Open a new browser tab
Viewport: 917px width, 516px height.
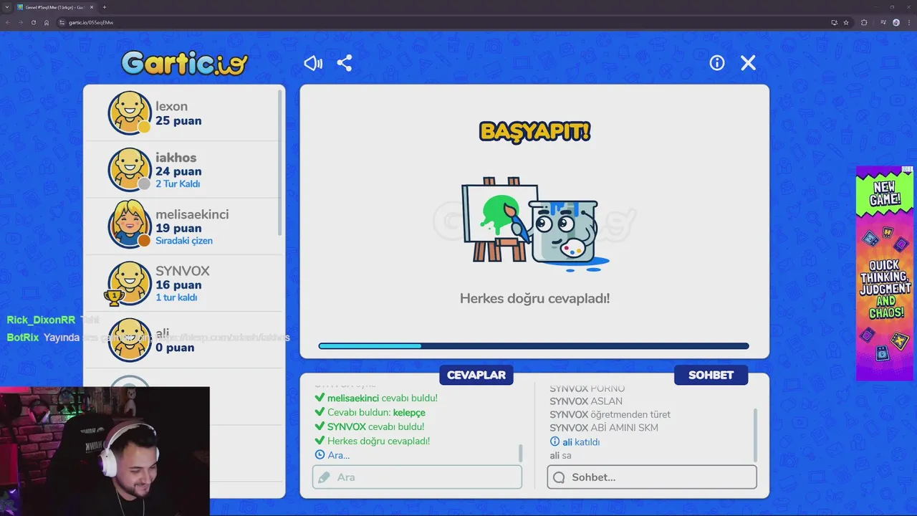pyautogui.click(x=105, y=7)
